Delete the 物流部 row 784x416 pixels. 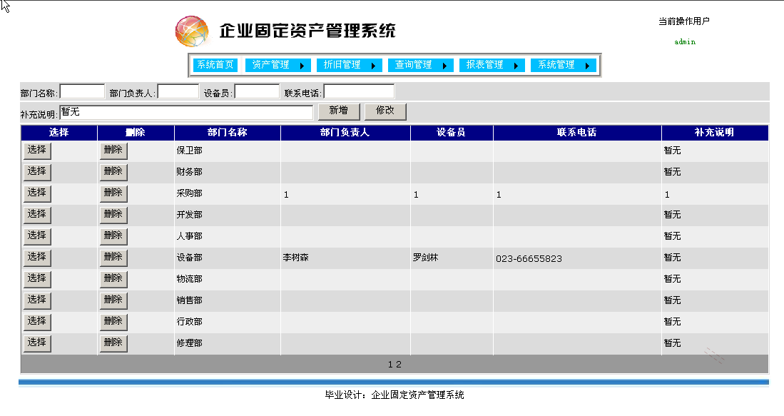pyautogui.click(x=113, y=279)
